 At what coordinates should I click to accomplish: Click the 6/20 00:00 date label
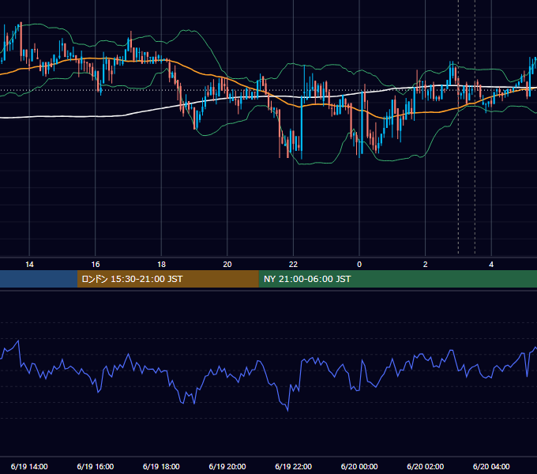[x=359, y=466]
